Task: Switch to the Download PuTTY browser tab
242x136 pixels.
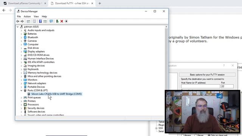Action: pyautogui.click(x=72, y=3)
